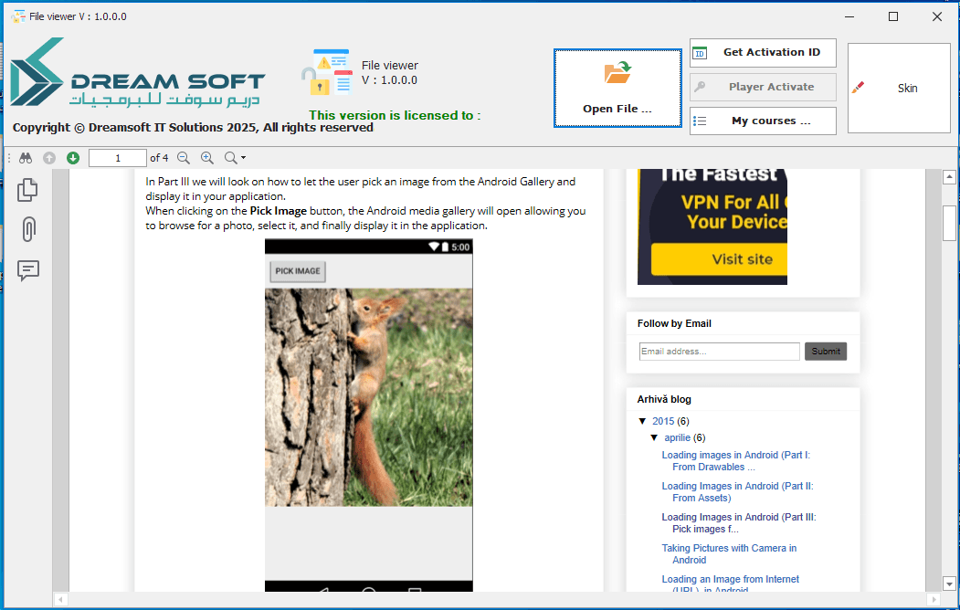Screen dimensions: 960x610
Task: Minimize the File viewer window
Action: click(x=849, y=16)
